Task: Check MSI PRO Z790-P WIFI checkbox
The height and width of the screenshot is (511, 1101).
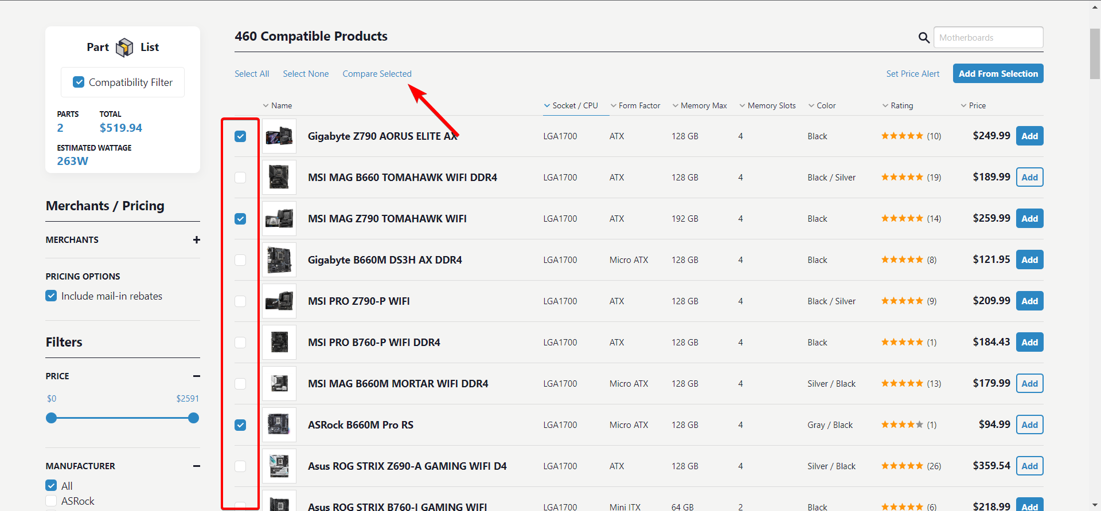Action: [240, 301]
